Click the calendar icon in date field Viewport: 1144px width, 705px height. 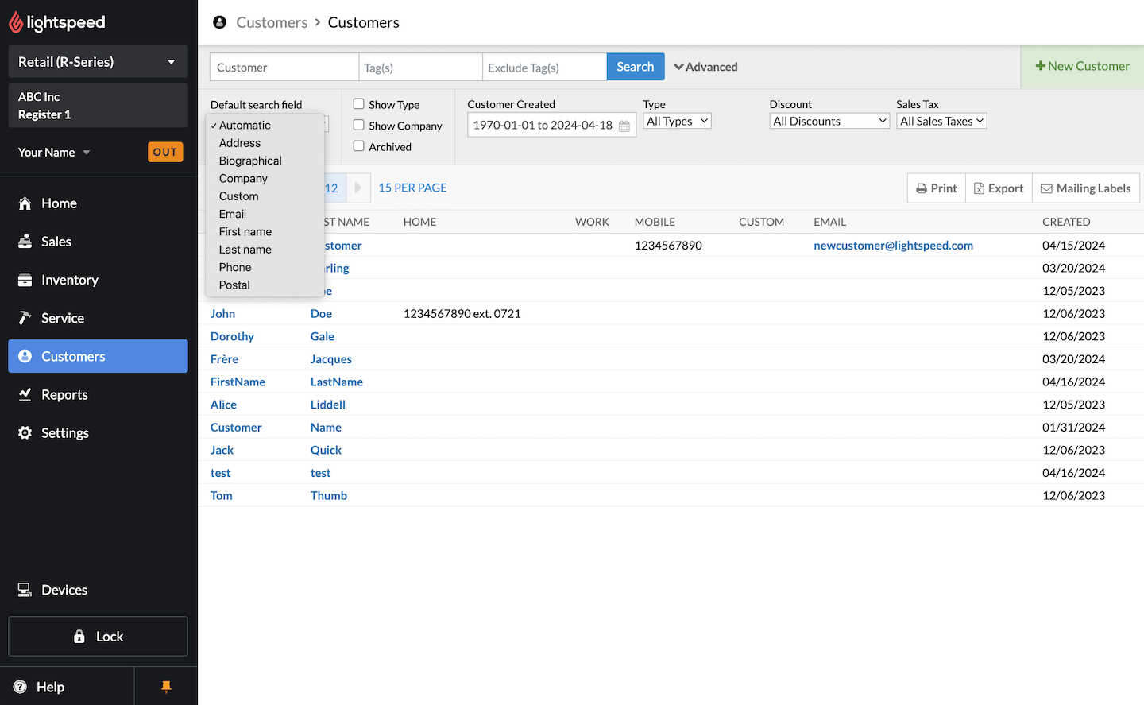tap(624, 126)
